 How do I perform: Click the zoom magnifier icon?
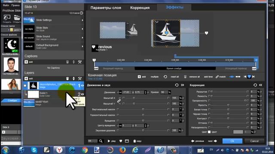click(x=101, y=141)
